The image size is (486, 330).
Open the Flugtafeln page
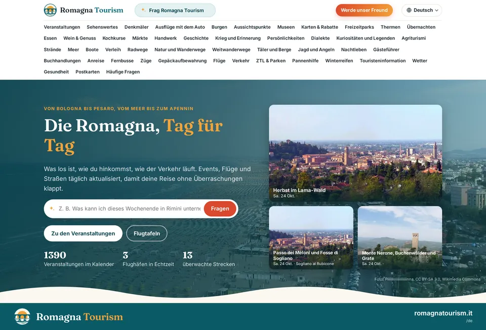[147, 233]
